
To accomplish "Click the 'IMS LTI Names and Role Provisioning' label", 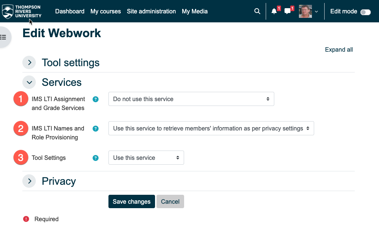I will [58, 133].
